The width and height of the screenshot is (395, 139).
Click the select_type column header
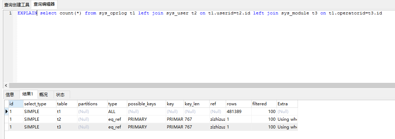(x=40, y=104)
